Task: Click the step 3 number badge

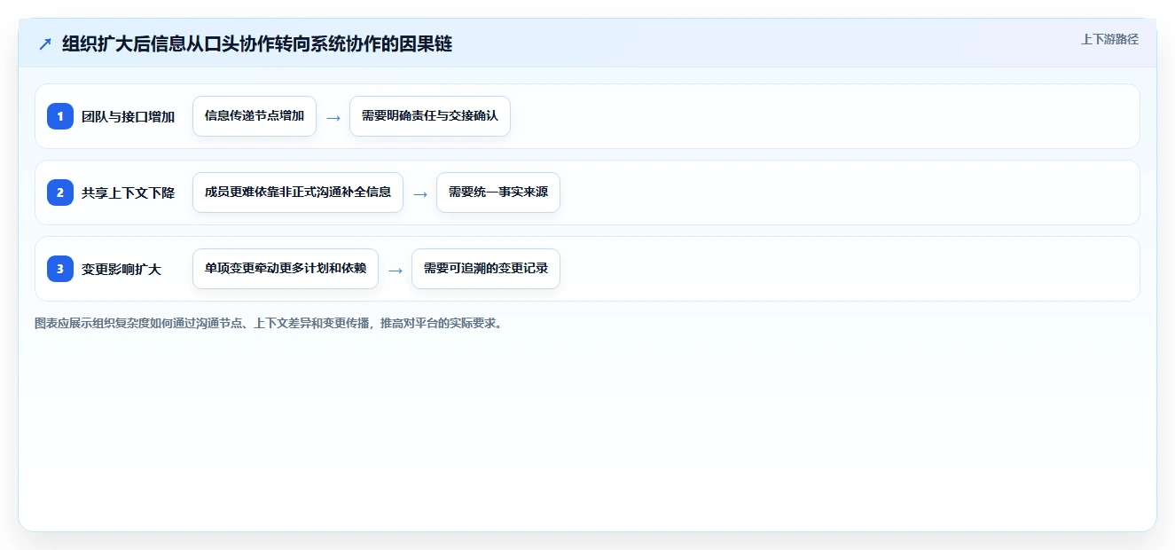Action: coord(60,269)
